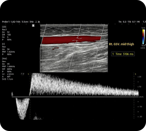Click the Doppler spectrum baseline

[75, 97]
